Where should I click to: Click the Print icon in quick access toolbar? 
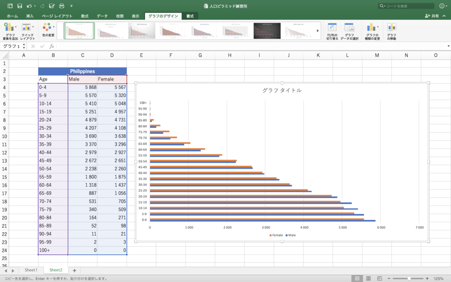[62, 6]
